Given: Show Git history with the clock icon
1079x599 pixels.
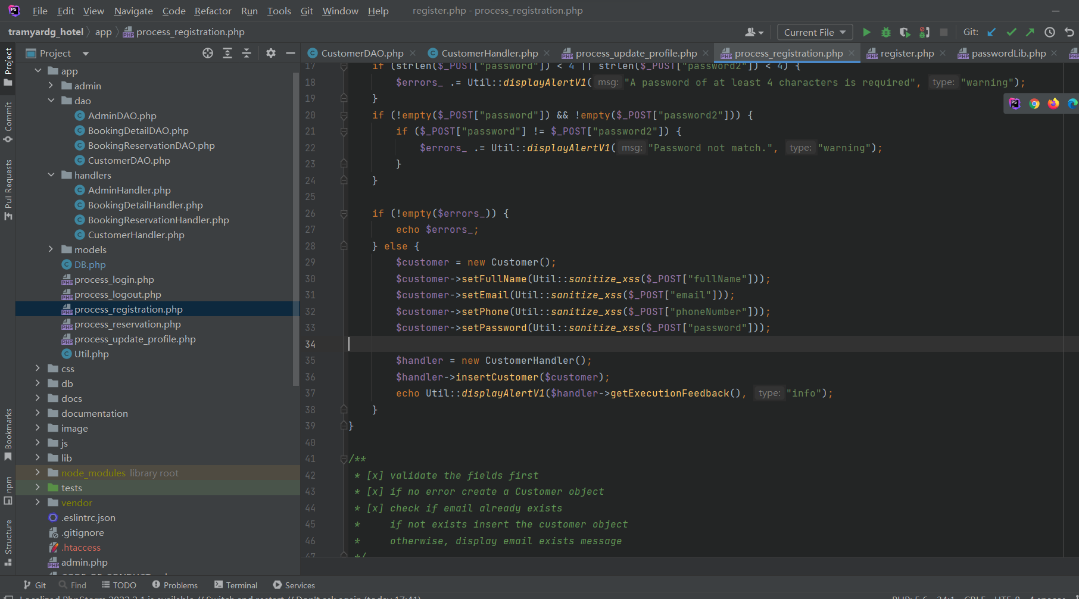Looking at the screenshot, I should 1050,32.
